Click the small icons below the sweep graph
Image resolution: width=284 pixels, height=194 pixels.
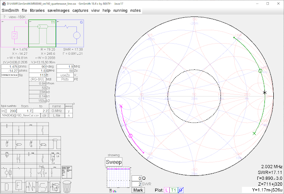113,191
